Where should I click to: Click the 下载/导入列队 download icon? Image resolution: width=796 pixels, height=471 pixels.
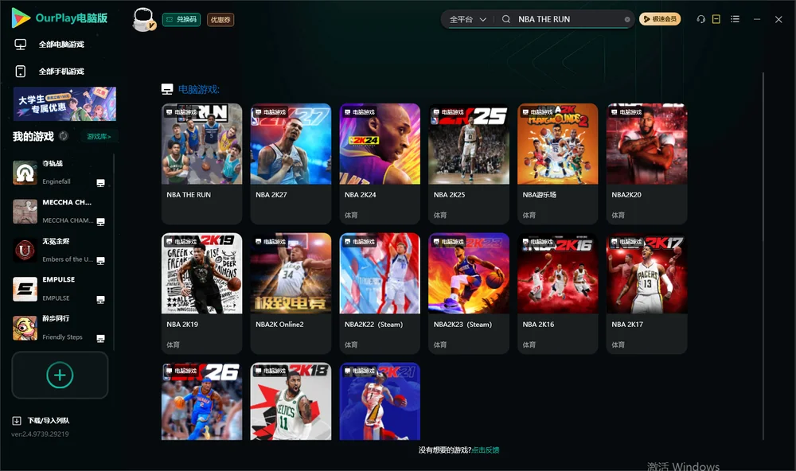click(x=17, y=420)
